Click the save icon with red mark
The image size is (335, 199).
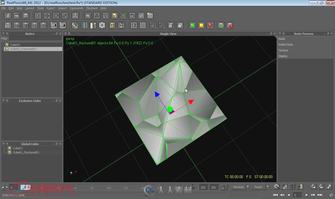(230, 25)
